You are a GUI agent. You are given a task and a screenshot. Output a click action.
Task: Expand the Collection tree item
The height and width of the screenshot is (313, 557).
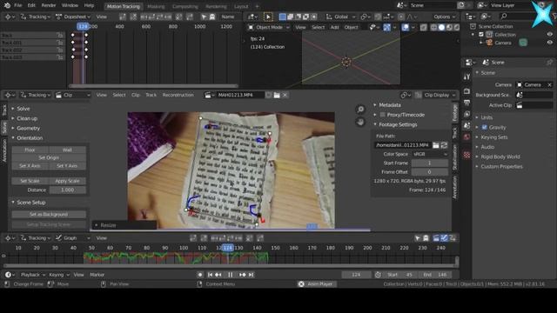pyautogui.click(x=473, y=35)
